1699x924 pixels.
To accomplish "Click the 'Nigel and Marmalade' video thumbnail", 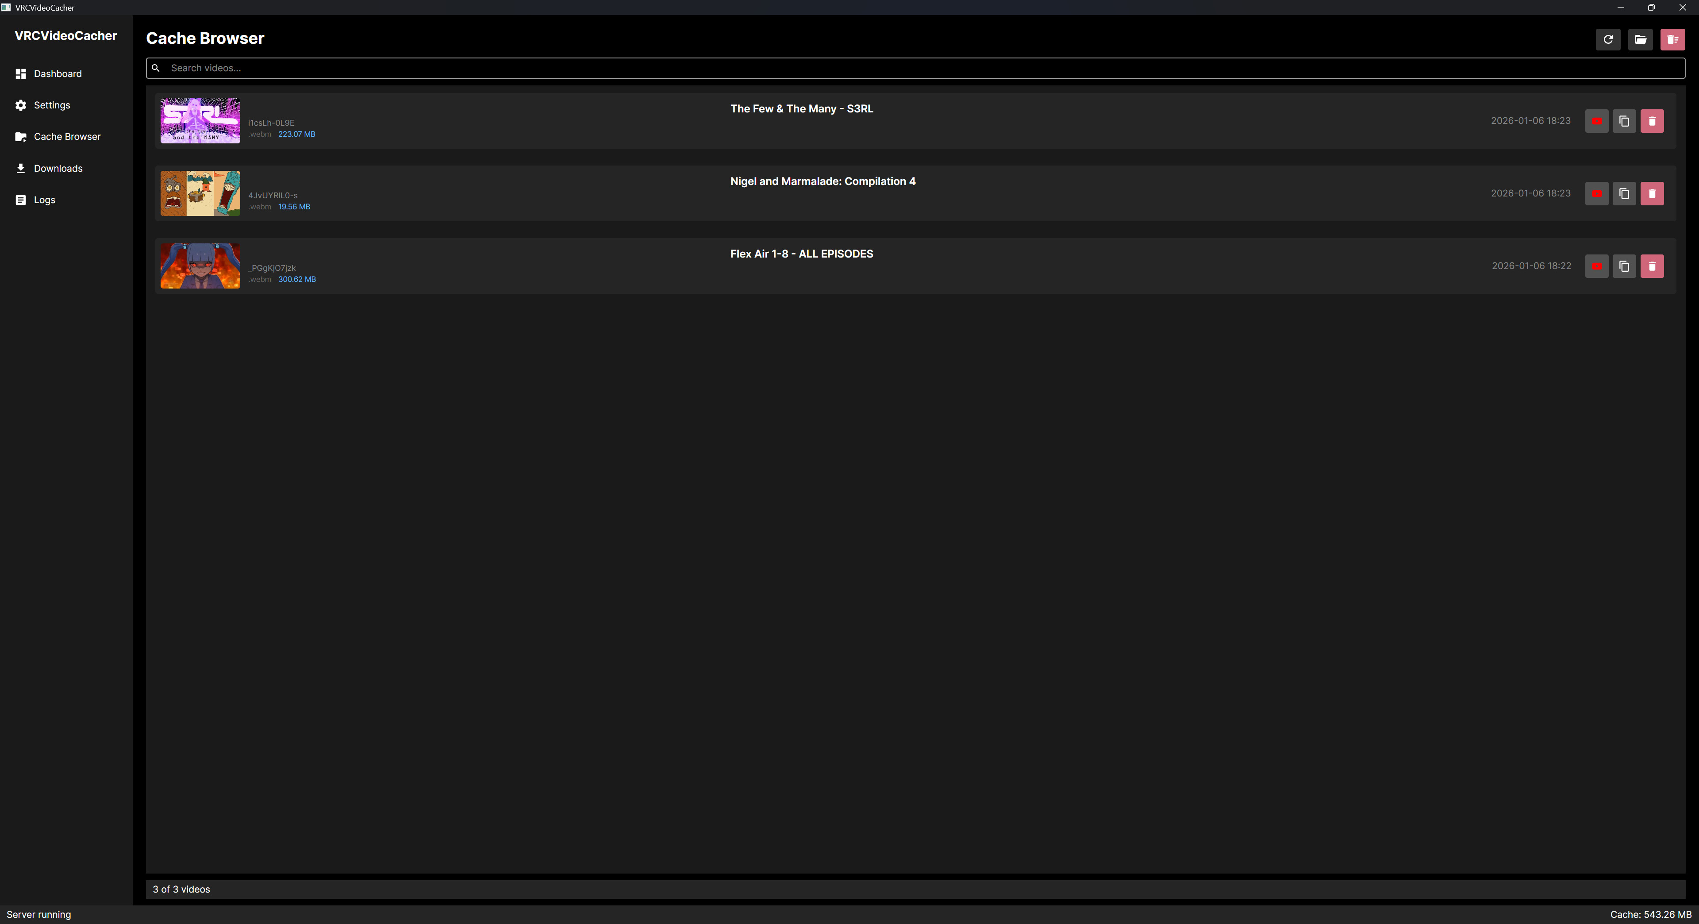I will pos(200,193).
